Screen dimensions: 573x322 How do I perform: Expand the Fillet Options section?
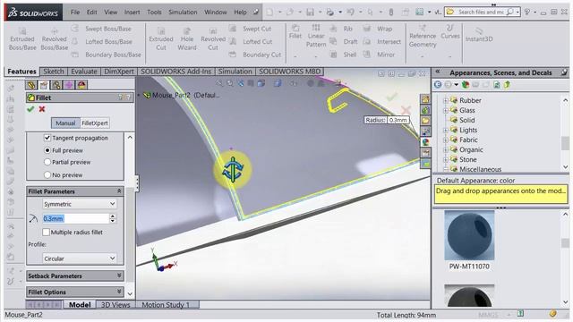tap(119, 292)
